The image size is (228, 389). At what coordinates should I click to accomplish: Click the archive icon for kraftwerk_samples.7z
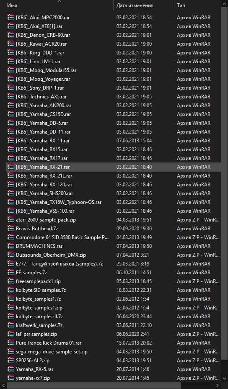click(10, 325)
